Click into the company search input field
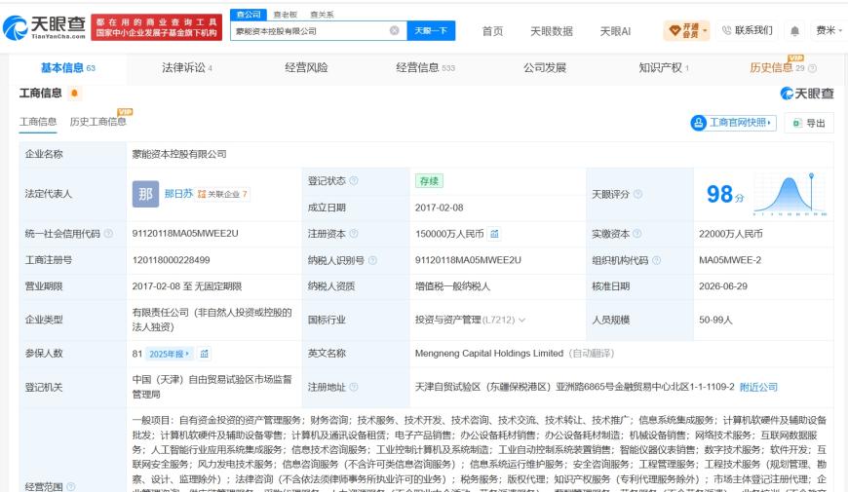848x492 pixels. (x=311, y=31)
